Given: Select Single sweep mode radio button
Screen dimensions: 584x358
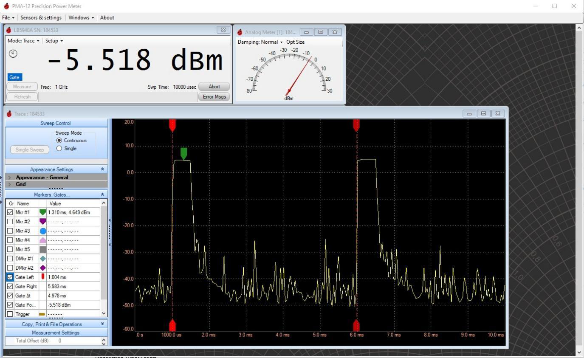Looking at the screenshot, I should (x=59, y=149).
